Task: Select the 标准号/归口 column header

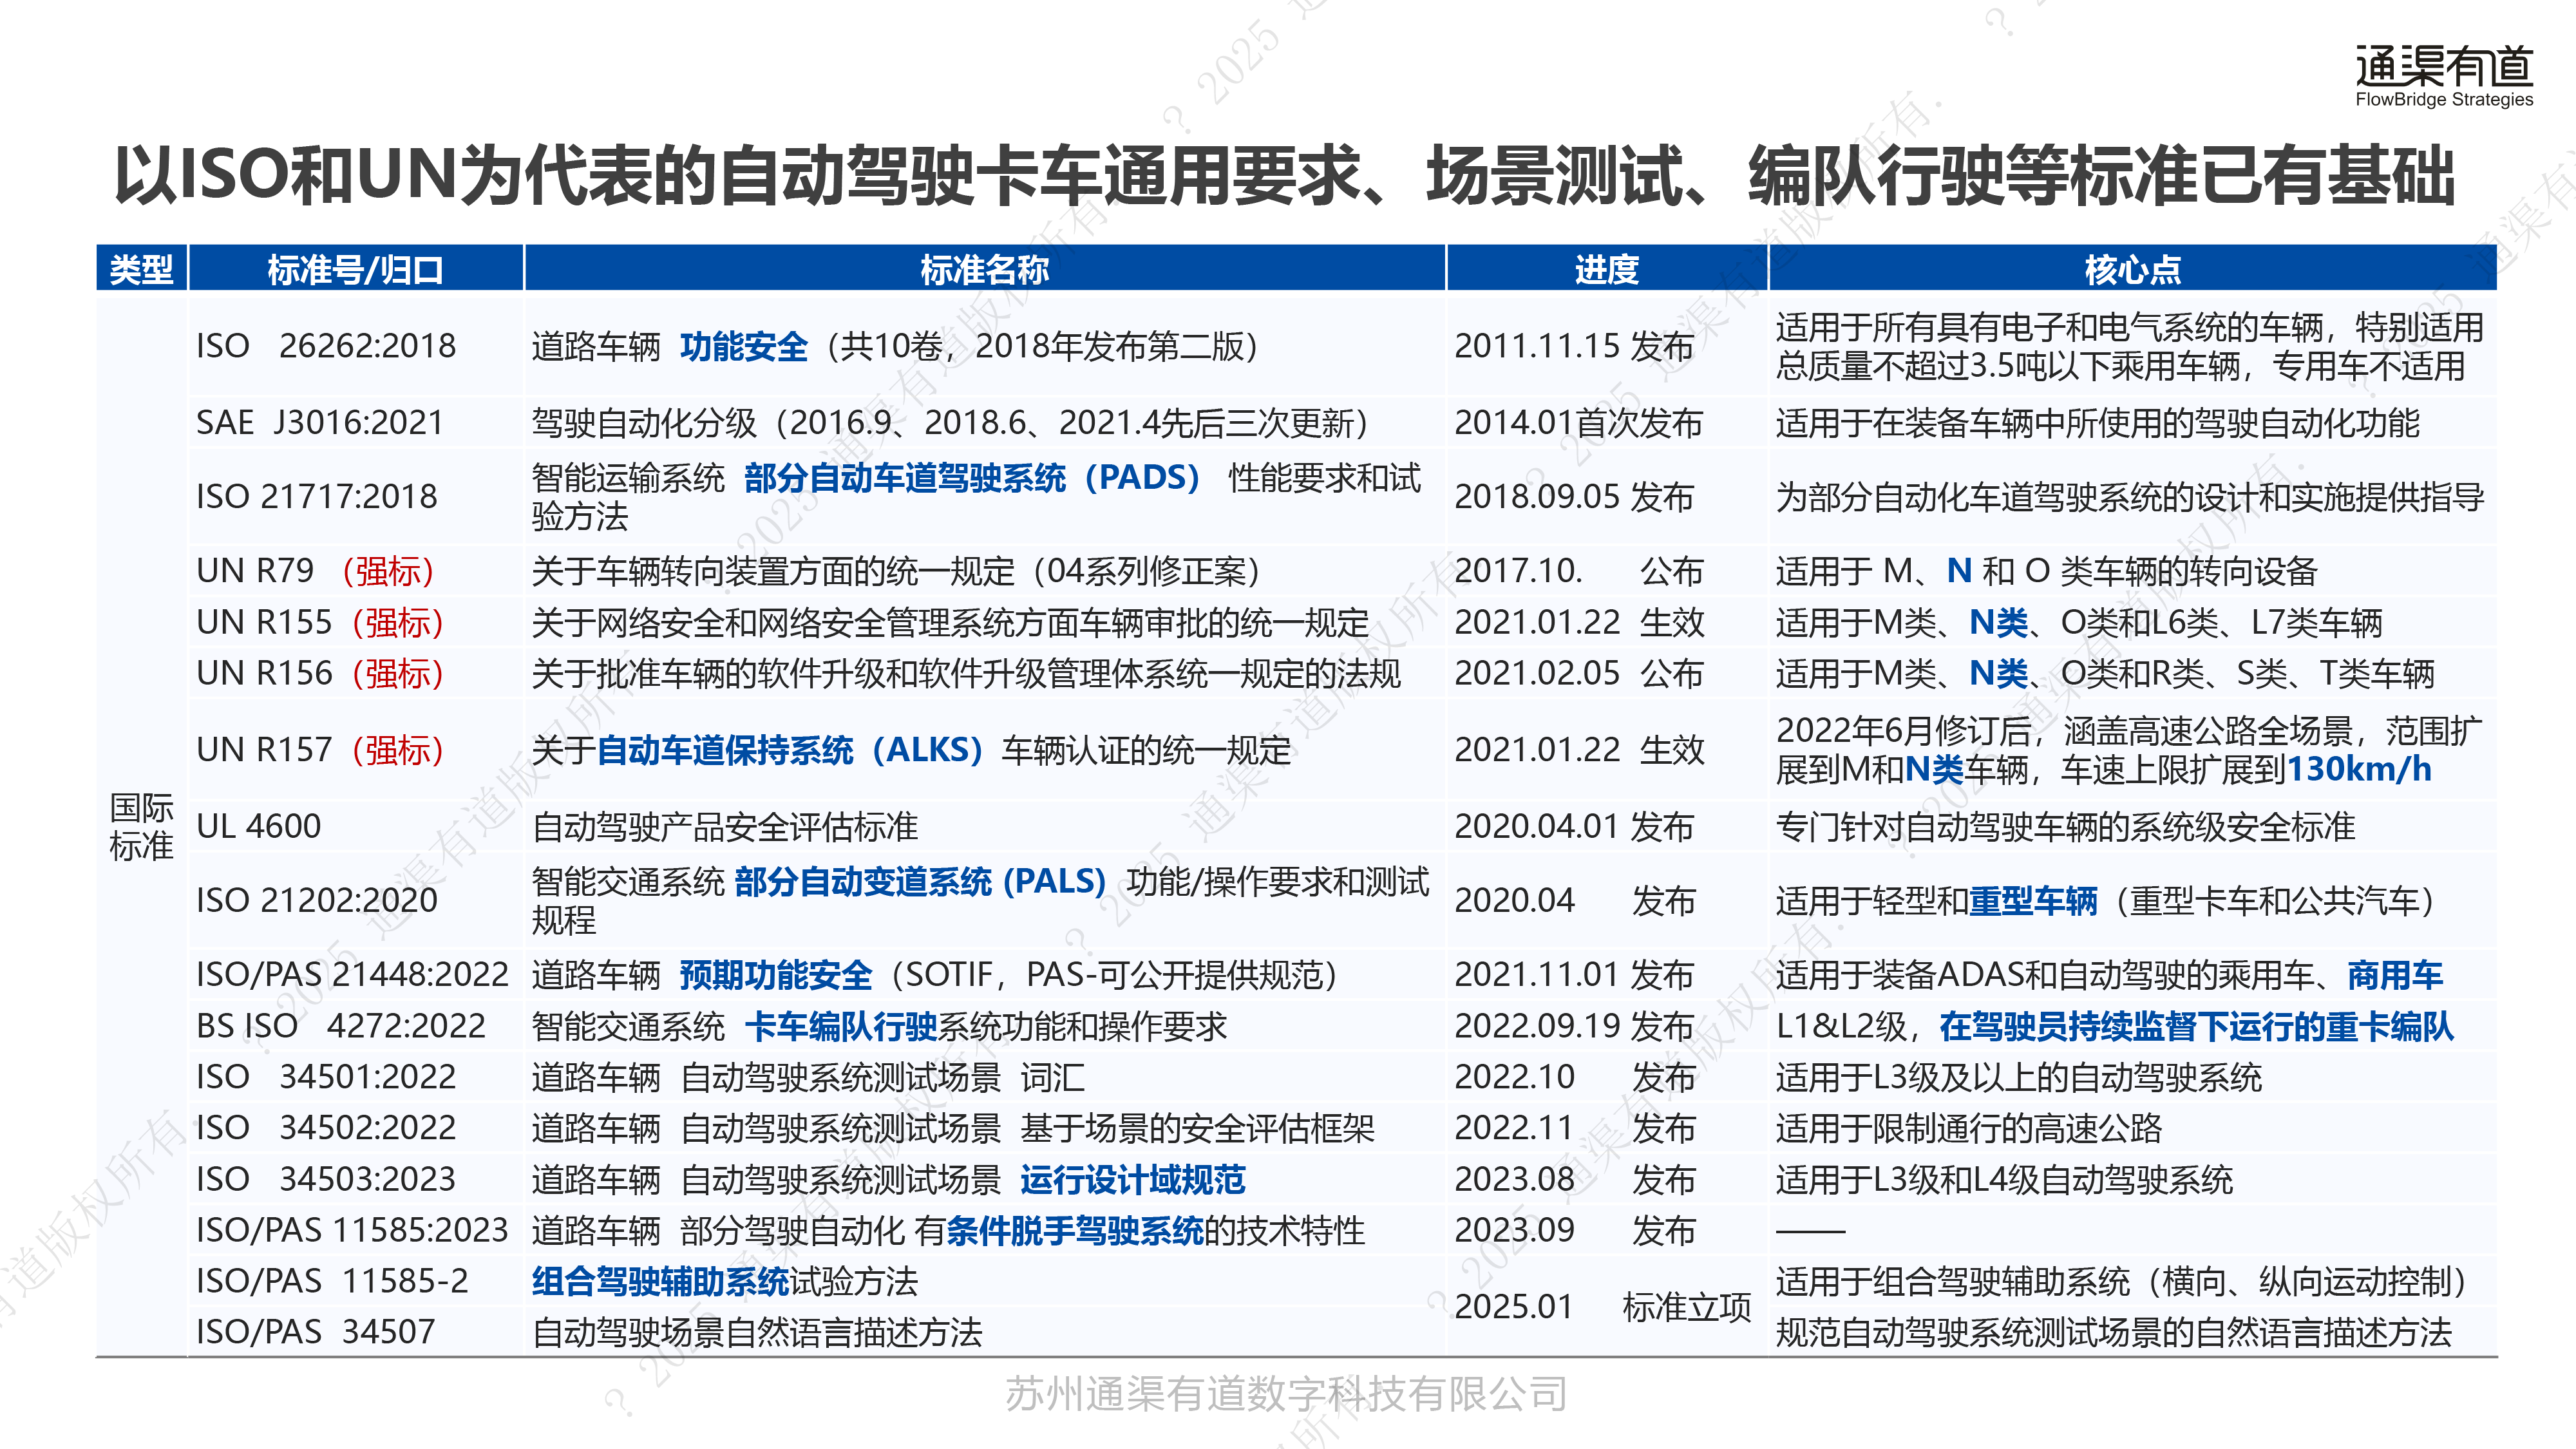Action: [355, 269]
